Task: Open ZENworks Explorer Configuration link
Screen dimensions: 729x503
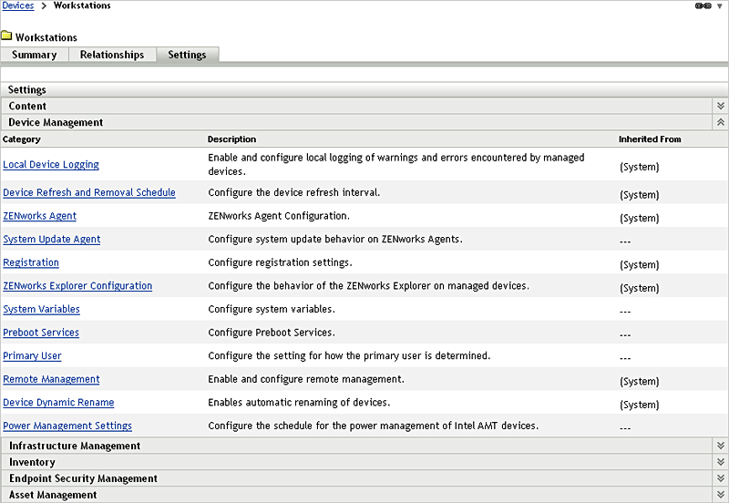Action: click(x=77, y=286)
